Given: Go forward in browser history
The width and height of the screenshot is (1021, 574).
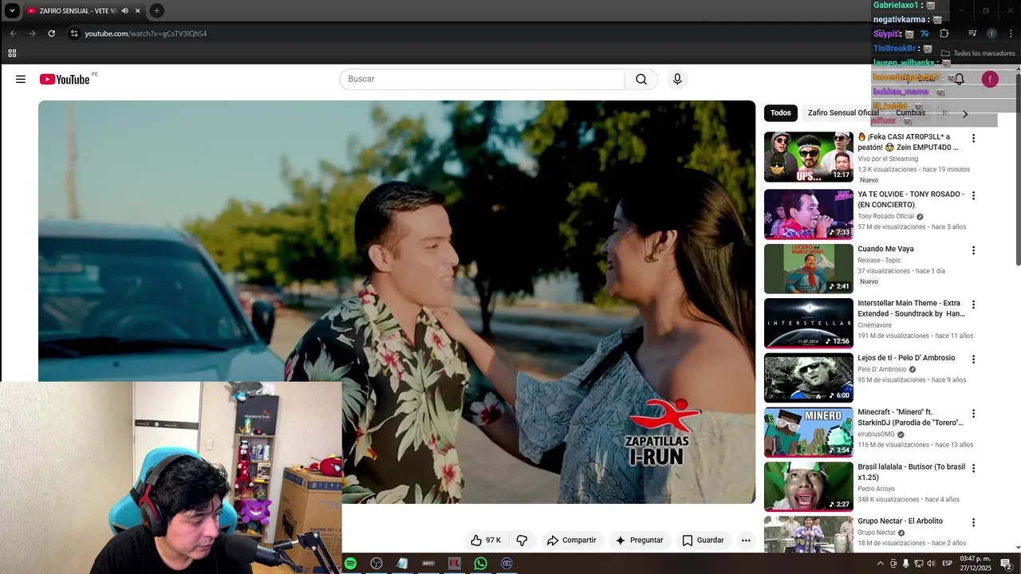Looking at the screenshot, I should tap(32, 33).
